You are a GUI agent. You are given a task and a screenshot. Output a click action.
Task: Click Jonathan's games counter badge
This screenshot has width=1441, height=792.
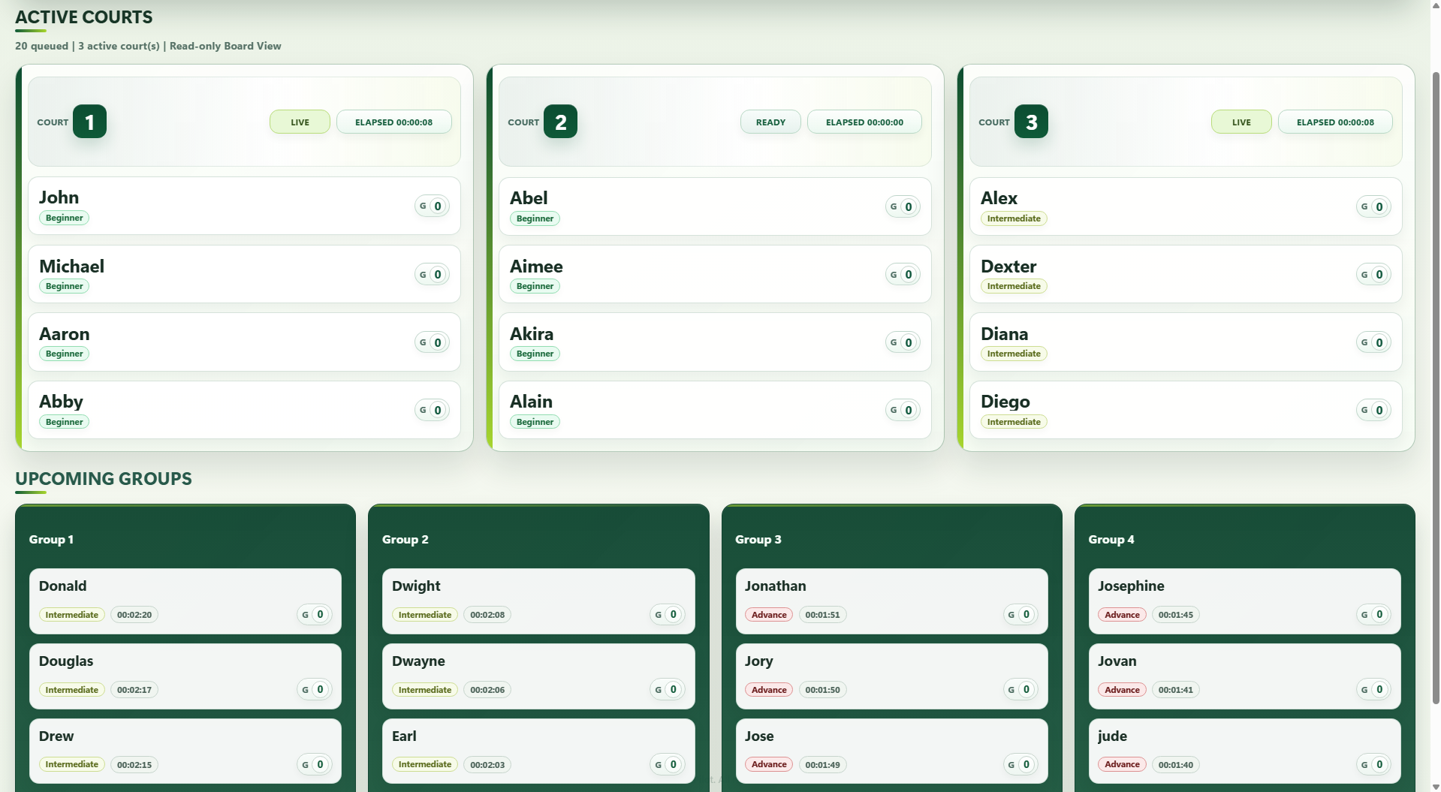1020,614
